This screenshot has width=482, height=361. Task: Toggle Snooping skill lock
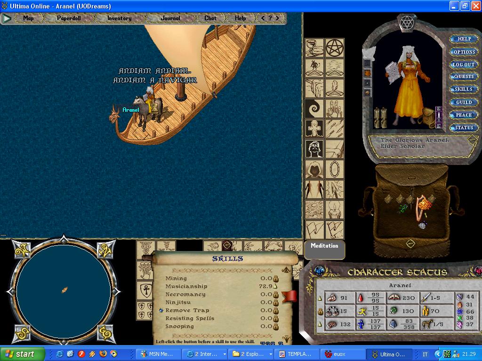coord(275,326)
